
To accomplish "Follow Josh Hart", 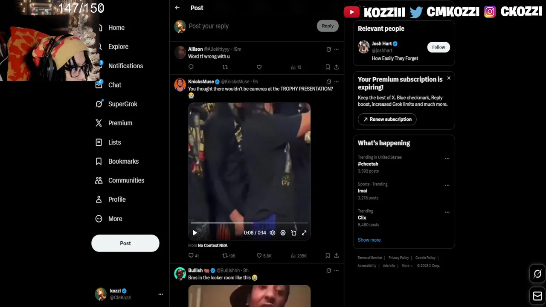I will click(x=439, y=47).
